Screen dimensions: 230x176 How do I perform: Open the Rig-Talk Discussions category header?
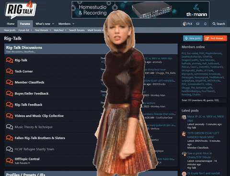tap(24, 47)
